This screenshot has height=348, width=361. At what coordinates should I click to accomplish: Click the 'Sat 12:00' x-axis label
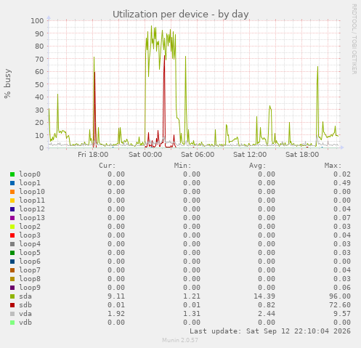pyautogui.click(x=250, y=155)
